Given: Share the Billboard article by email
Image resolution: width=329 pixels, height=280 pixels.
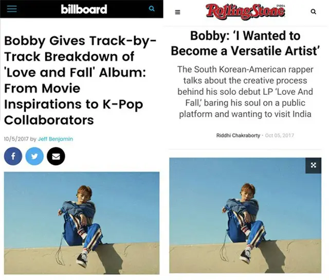Looking at the screenshot, I should (x=56, y=155).
